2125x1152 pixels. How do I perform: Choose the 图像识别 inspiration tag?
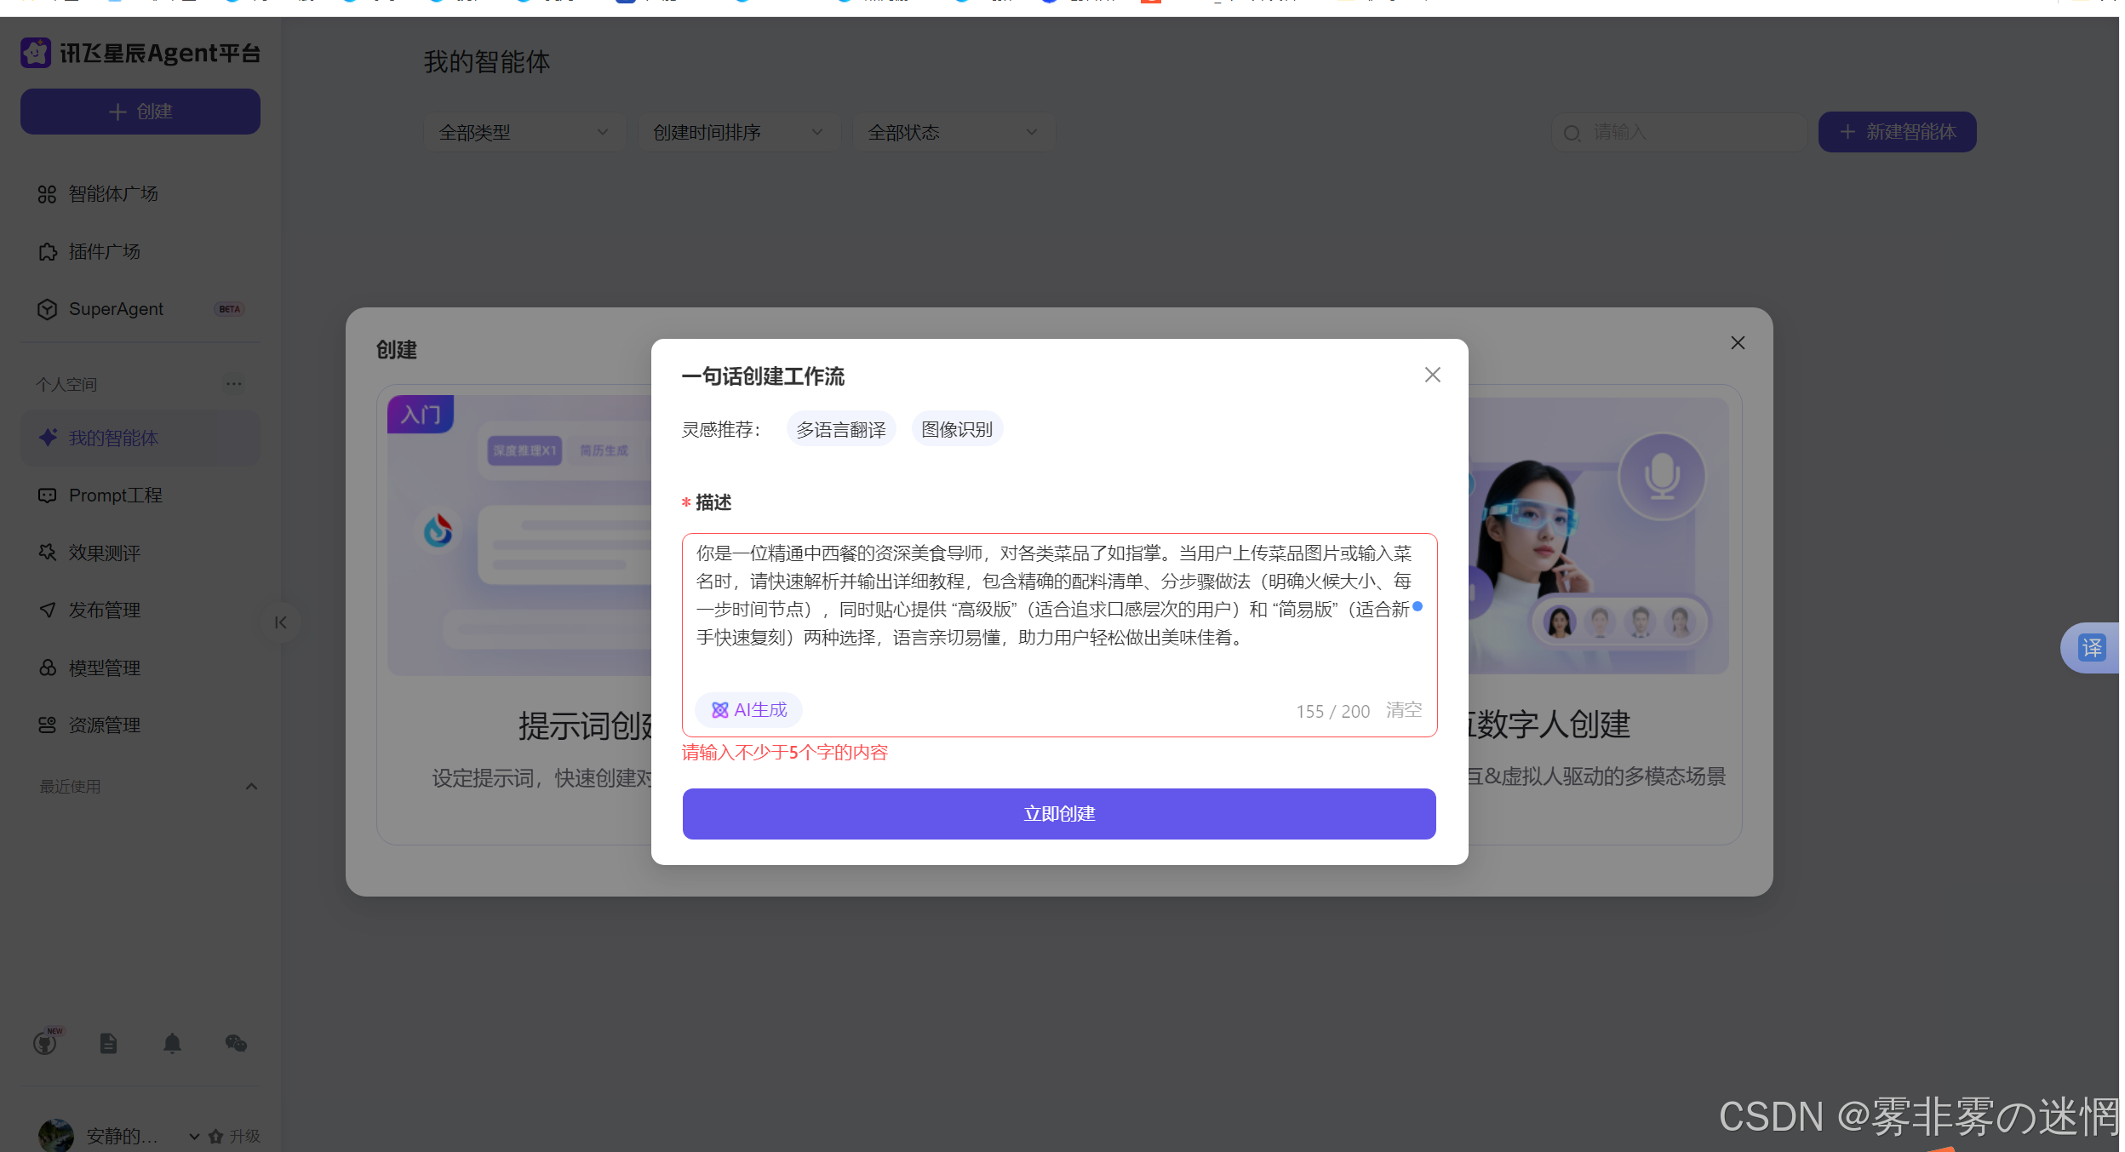[956, 430]
